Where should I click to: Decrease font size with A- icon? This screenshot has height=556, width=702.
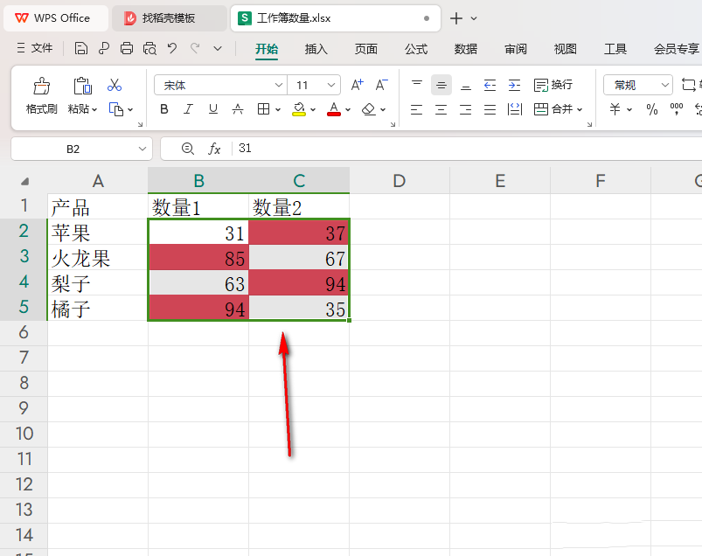pos(381,85)
